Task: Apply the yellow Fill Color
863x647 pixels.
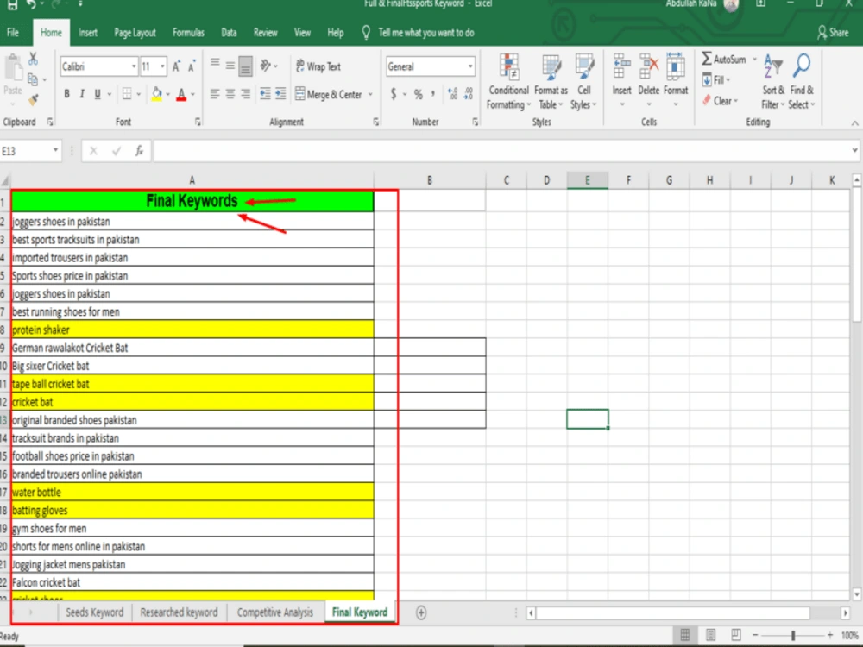Action: (x=157, y=94)
